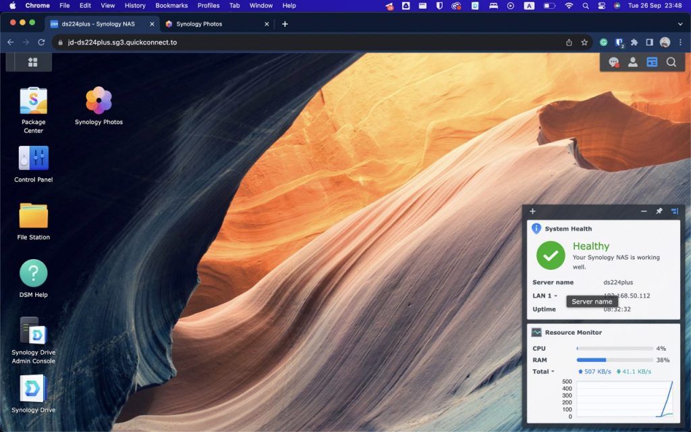
Task: Click the network traffic graph
Action: [x=625, y=399]
